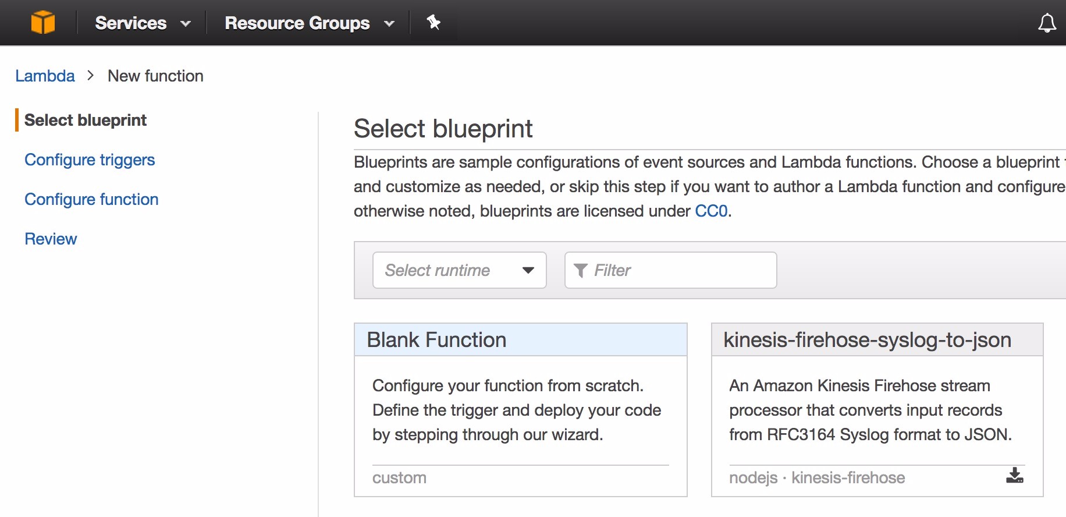Open the notifications bell
This screenshot has width=1066, height=517.
[1047, 23]
